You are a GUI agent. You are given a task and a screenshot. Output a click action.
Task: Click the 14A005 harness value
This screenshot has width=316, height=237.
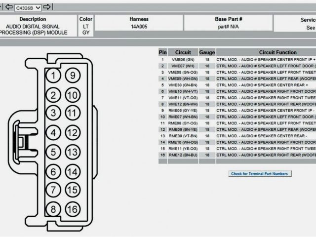(139, 28)
